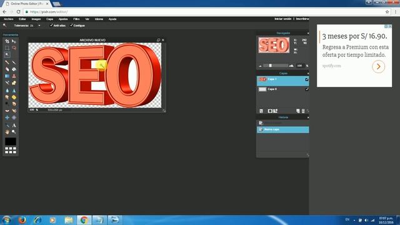Select the Drawing shape tool
The image size is (400, 225).
(x=14, y=83)
